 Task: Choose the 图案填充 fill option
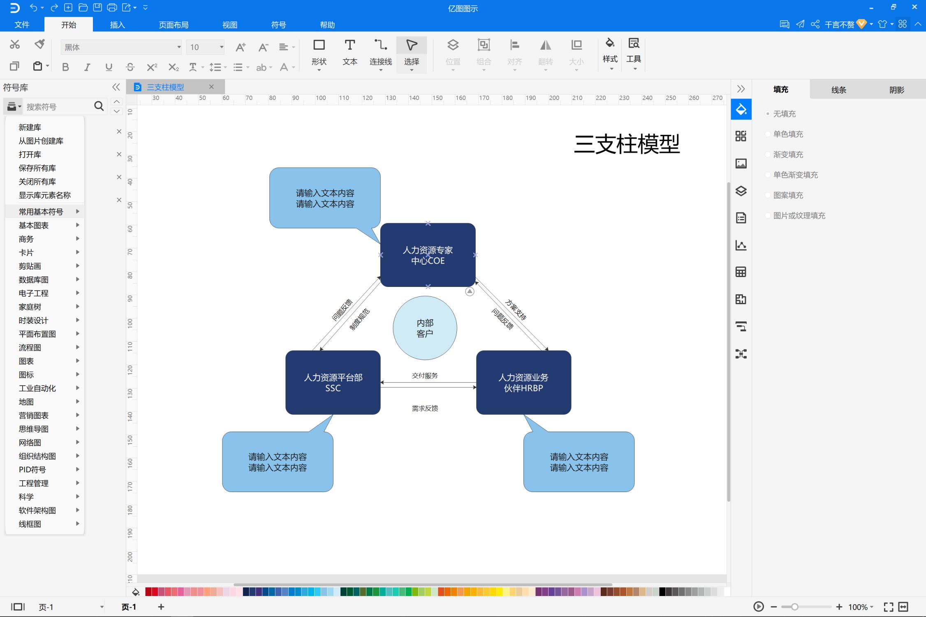point(768,195)
